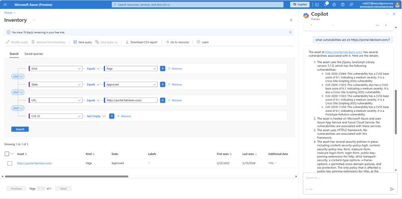402x199 pixels.
Task: Click the horizontal table scrollbar
Action: click(66, 176)
